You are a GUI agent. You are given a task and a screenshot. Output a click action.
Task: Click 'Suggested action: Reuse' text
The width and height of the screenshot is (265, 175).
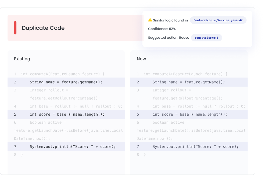[169, 38]
